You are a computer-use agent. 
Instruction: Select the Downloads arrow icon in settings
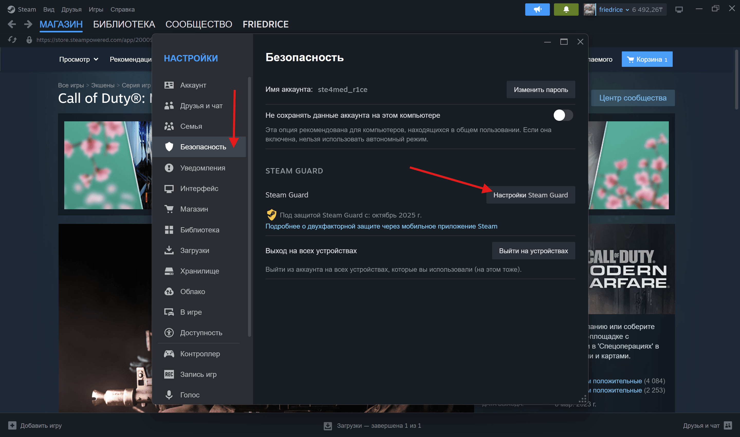click(x=169, y=250)
